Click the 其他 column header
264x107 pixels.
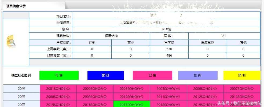coord(243,43)
